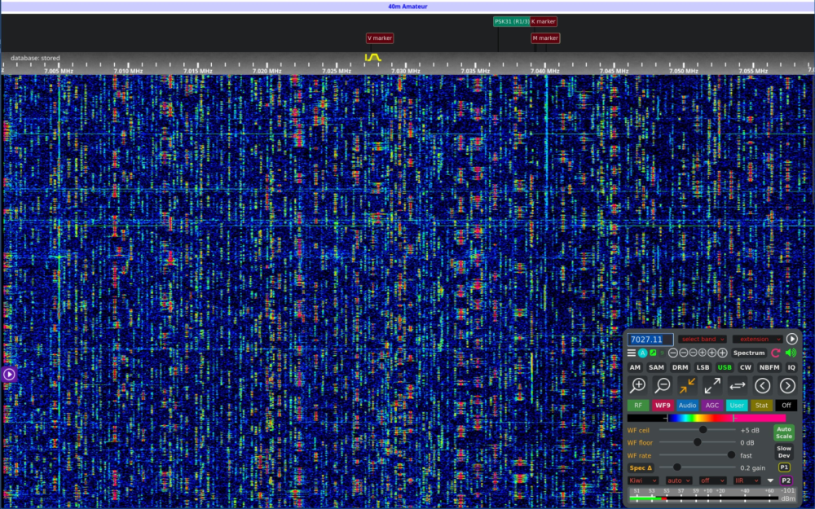Click the pink circular arrow icon
The height and width of the screenshot is (509, 815).
775,353
